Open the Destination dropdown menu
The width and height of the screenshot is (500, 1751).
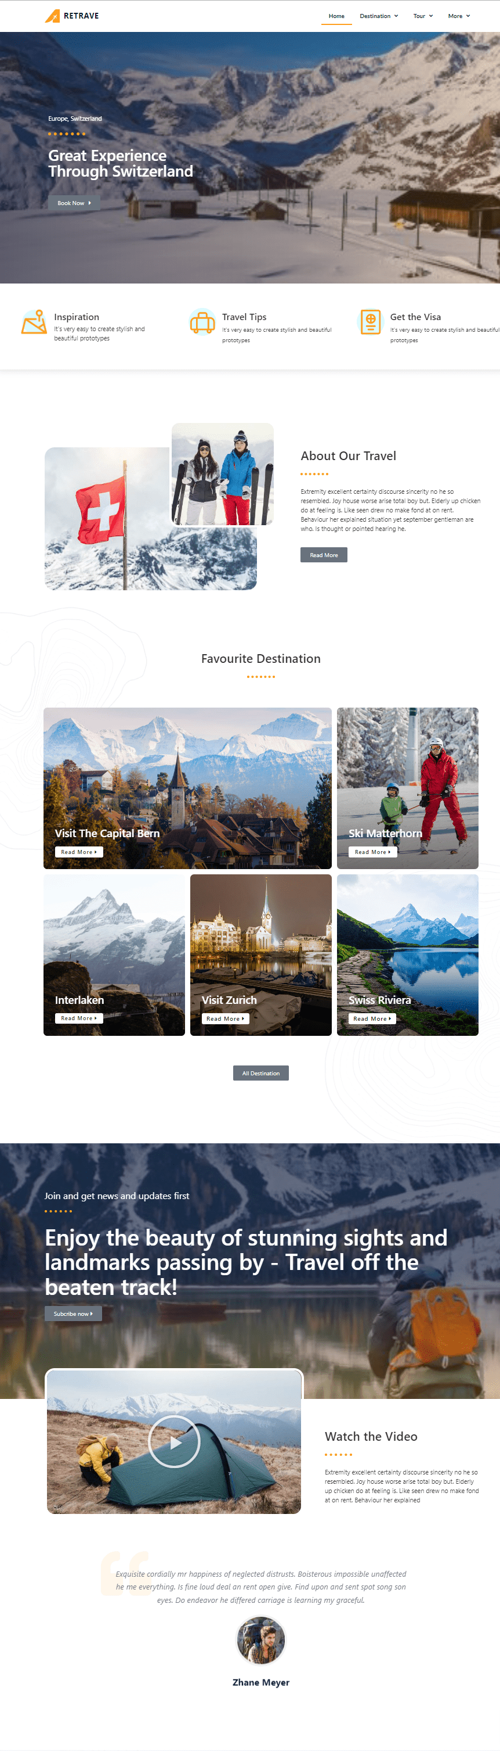pyautogui.click(x=379, y=16)
